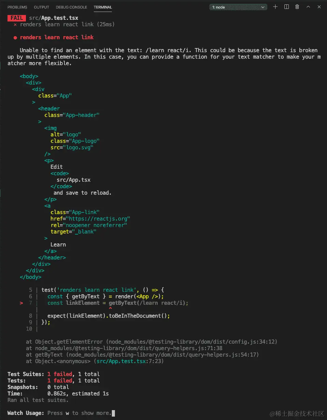This screenshot has height=420, width=327.
Task: Click the 'Tests:' summary label
Action: [17, 380]
